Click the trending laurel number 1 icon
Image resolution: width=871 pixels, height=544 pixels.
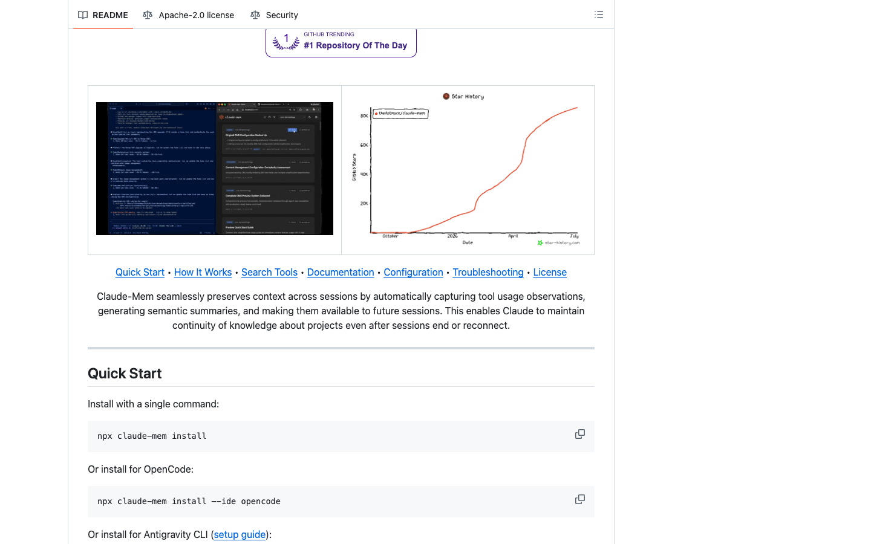coord(286,42)
